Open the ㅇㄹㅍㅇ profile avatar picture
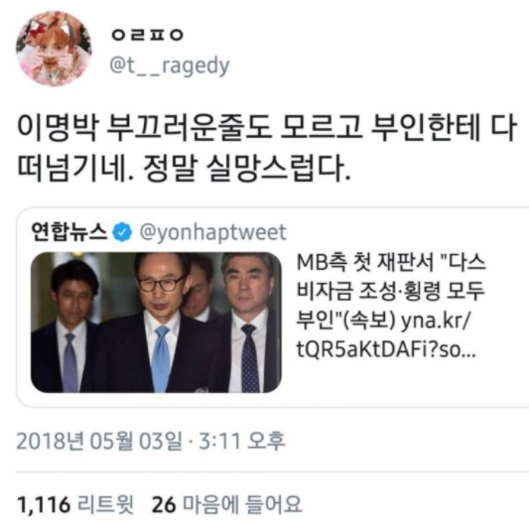 click(x=54, y=49)
